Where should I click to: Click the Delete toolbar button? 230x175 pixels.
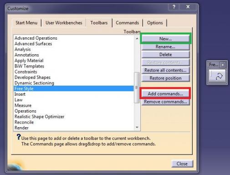click(165, 55)
